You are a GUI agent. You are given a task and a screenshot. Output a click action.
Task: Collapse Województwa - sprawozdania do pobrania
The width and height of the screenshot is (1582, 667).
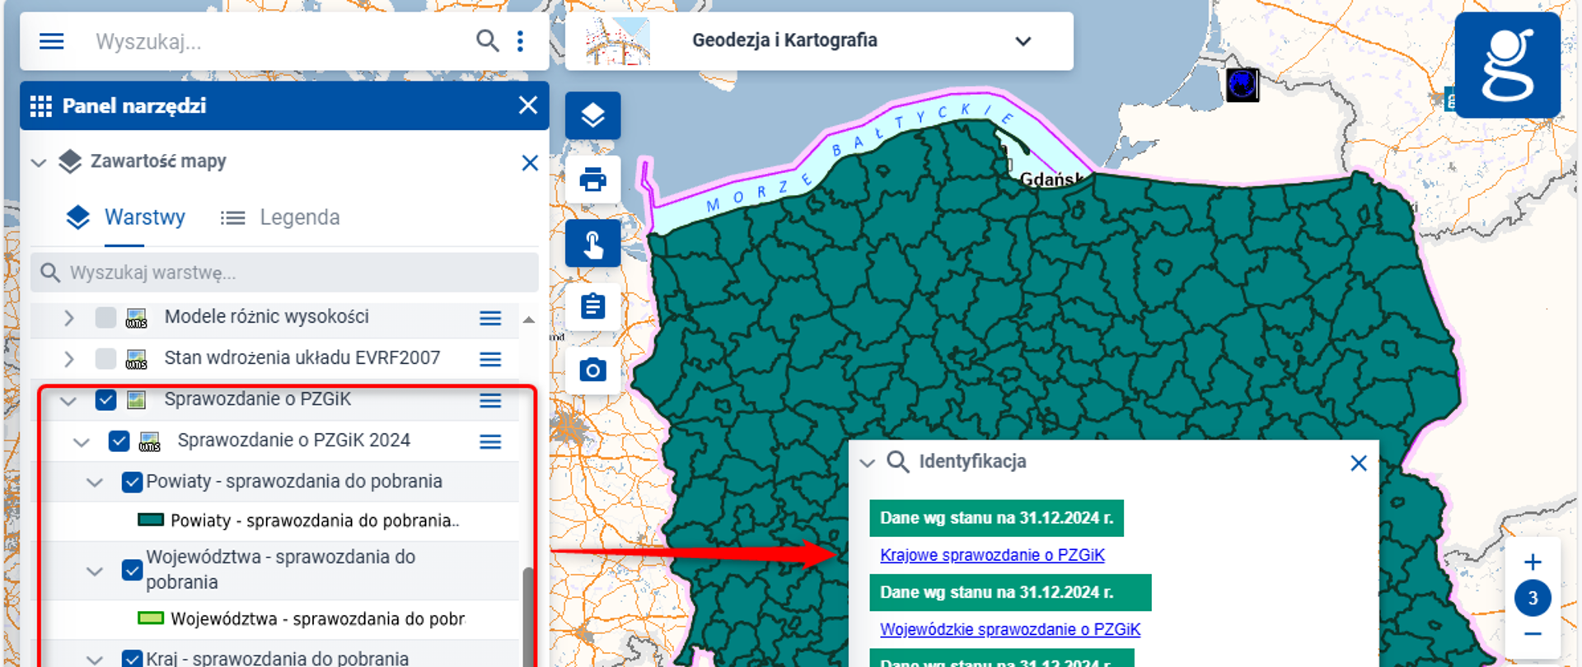tap(95, 571)
